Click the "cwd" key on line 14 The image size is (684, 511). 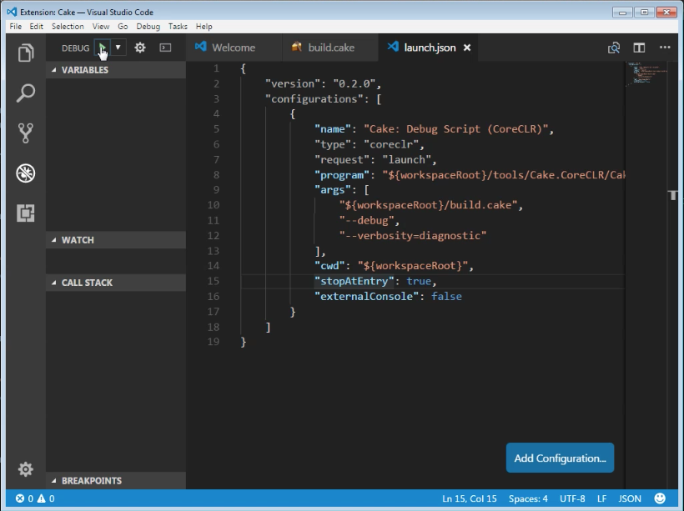tap(329, 266)
